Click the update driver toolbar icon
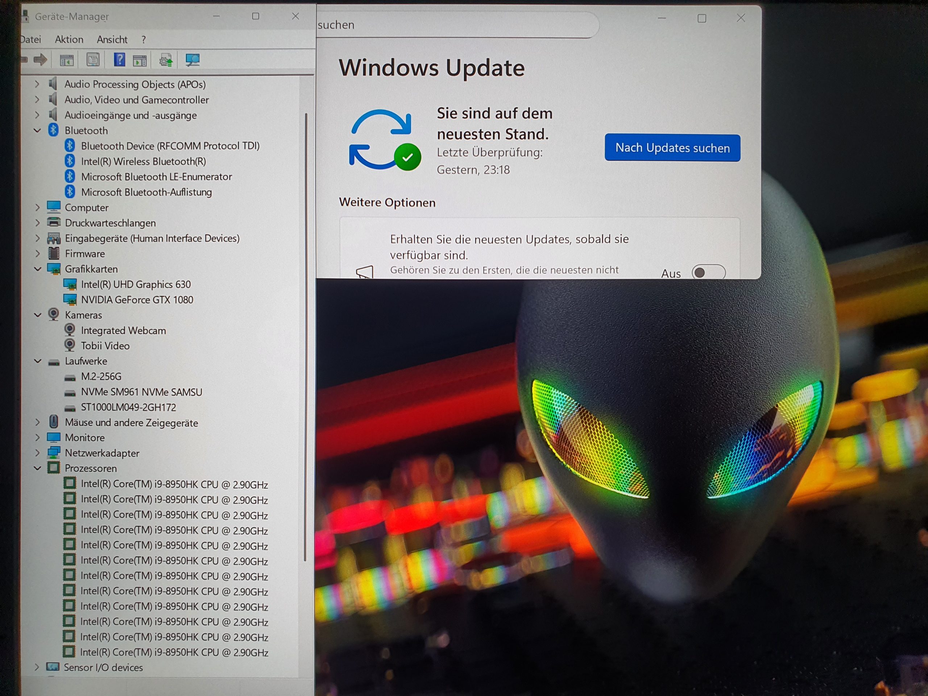This screenshot has width=928, height=696. [x=166, y=61]
